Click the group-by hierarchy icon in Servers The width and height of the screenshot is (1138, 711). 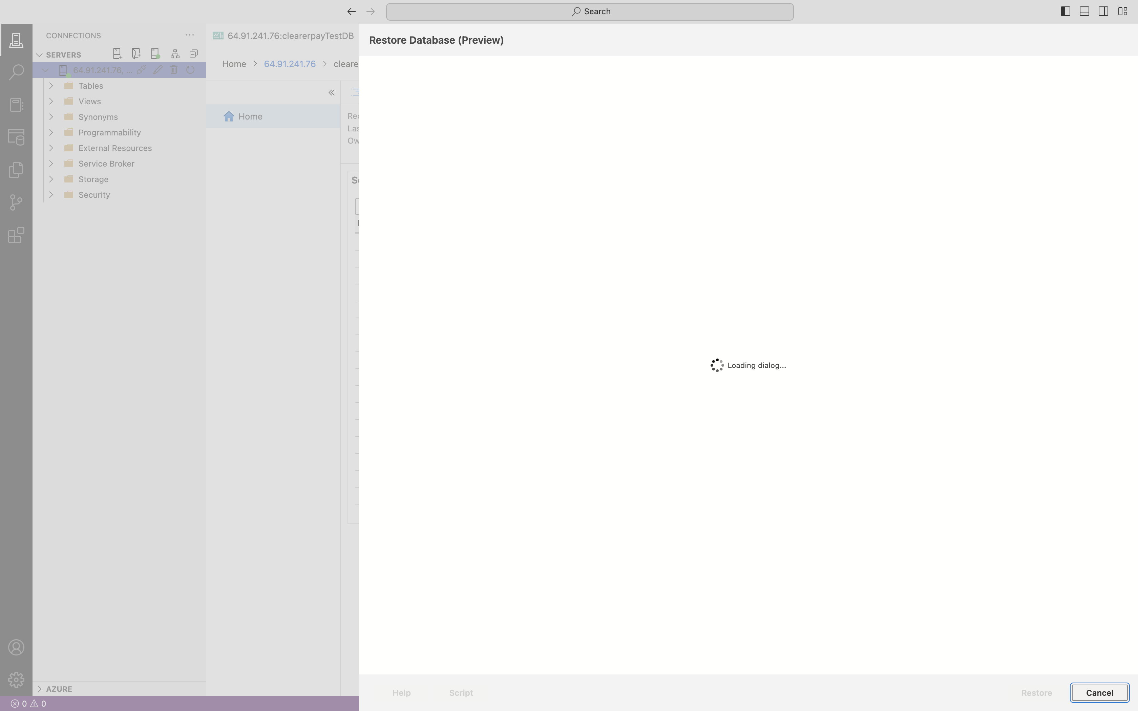point(175,54)
